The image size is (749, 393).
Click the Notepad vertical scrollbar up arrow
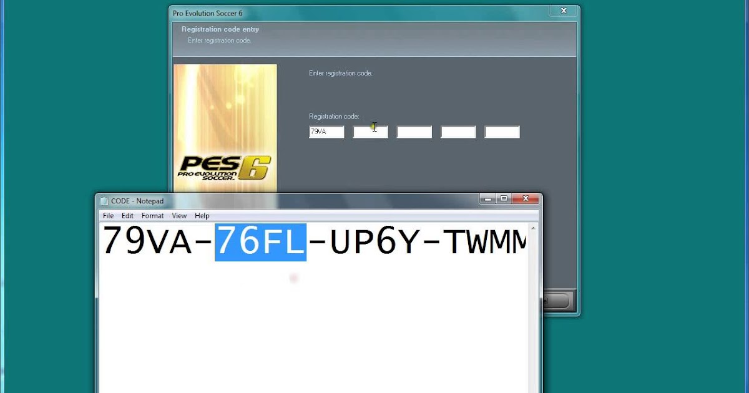click(533, 228)
